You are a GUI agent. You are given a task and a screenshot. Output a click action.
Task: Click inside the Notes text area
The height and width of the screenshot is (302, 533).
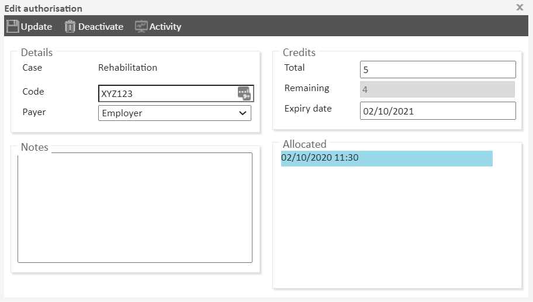[135, 207]
